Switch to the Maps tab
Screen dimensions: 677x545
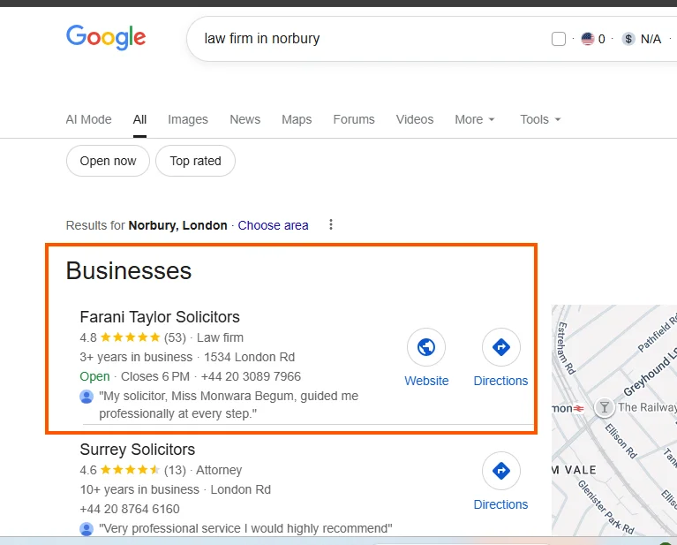point(297,119)
